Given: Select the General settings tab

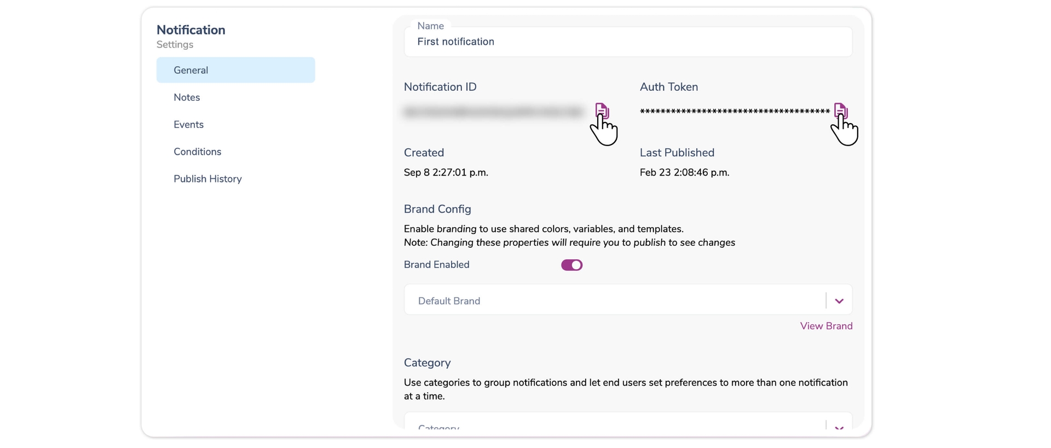Looking at the screenshot, I should (x=235, y=70).
